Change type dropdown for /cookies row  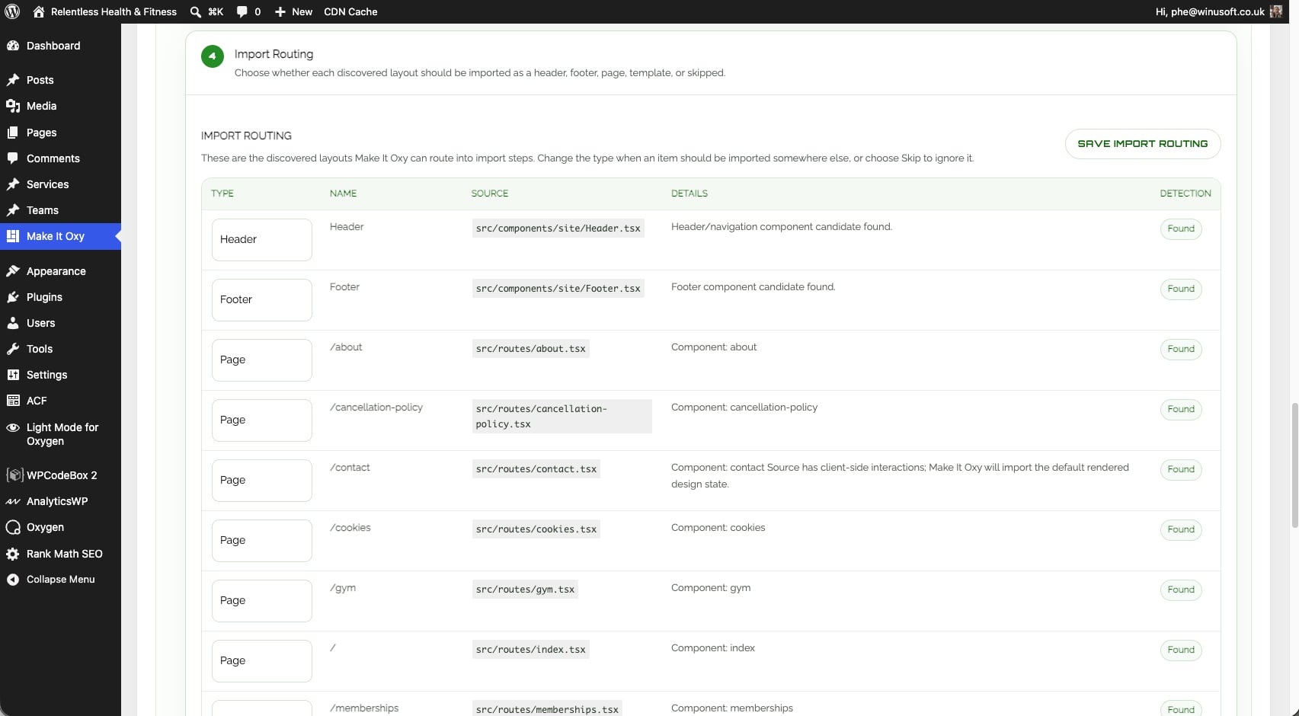coord(262,540)
